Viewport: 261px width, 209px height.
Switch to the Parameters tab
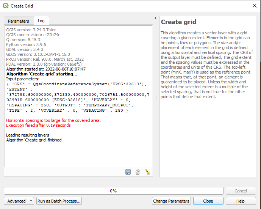pos(19,21)
